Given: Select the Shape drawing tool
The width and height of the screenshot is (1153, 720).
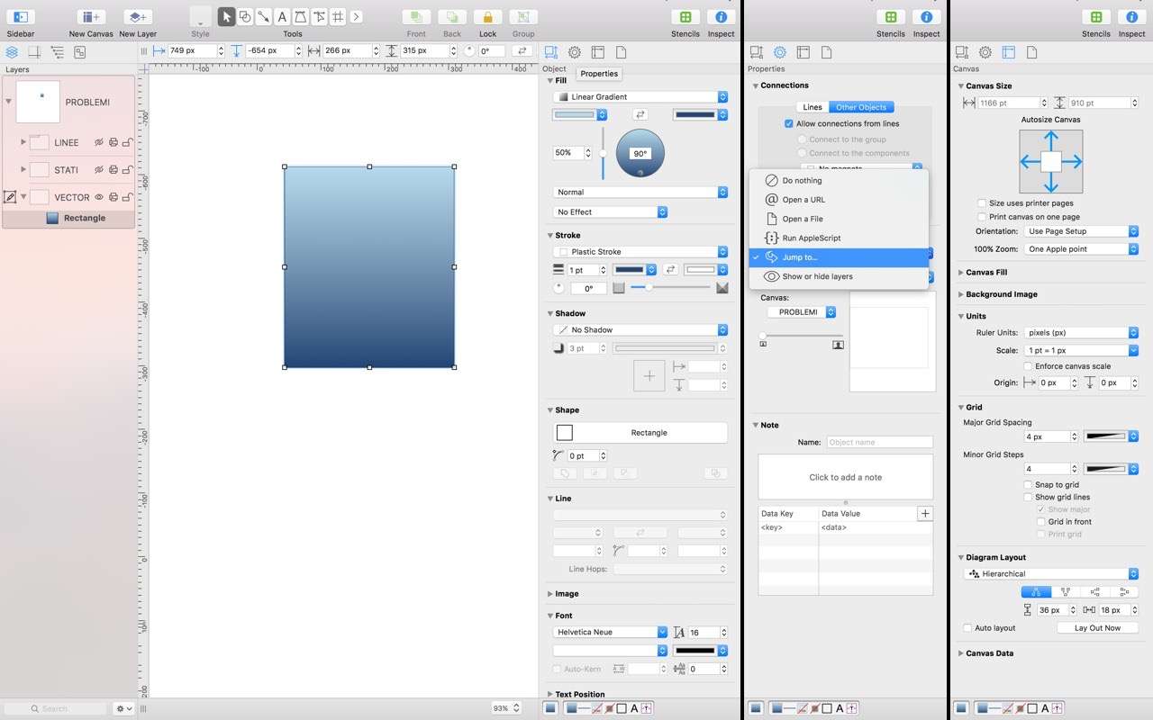Looking at the screenshot, I should click(x=245, y=17).
